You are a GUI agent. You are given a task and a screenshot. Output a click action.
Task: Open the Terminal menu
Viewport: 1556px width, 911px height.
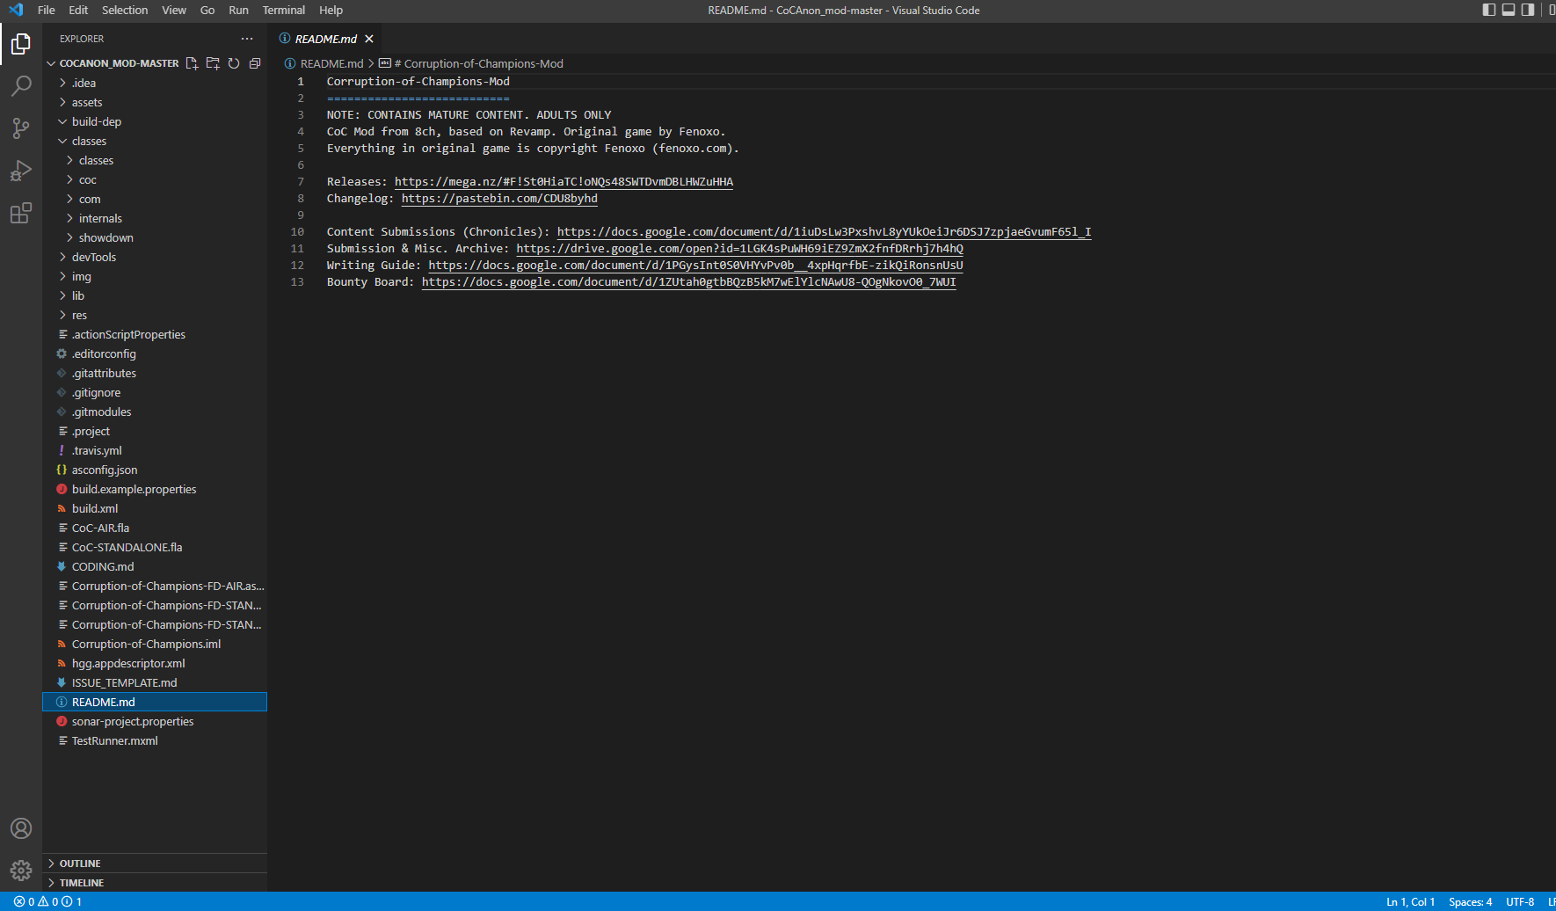[283, 10]
